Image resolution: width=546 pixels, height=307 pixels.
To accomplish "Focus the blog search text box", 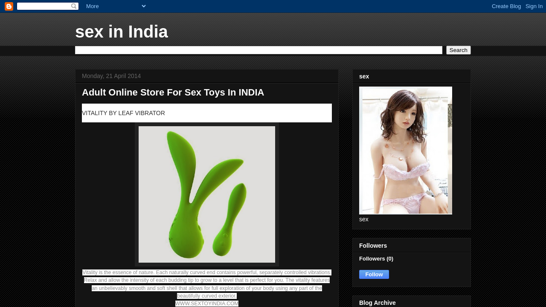I will click(x=258, y=50).
